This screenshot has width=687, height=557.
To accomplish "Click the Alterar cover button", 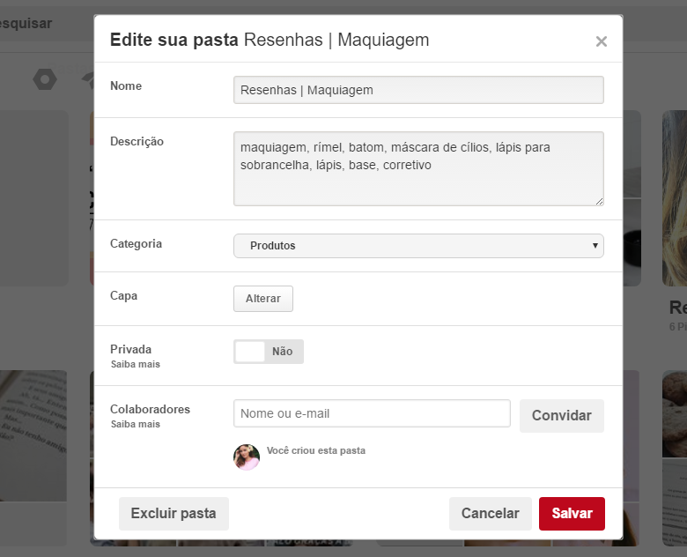I will point(262,299).
